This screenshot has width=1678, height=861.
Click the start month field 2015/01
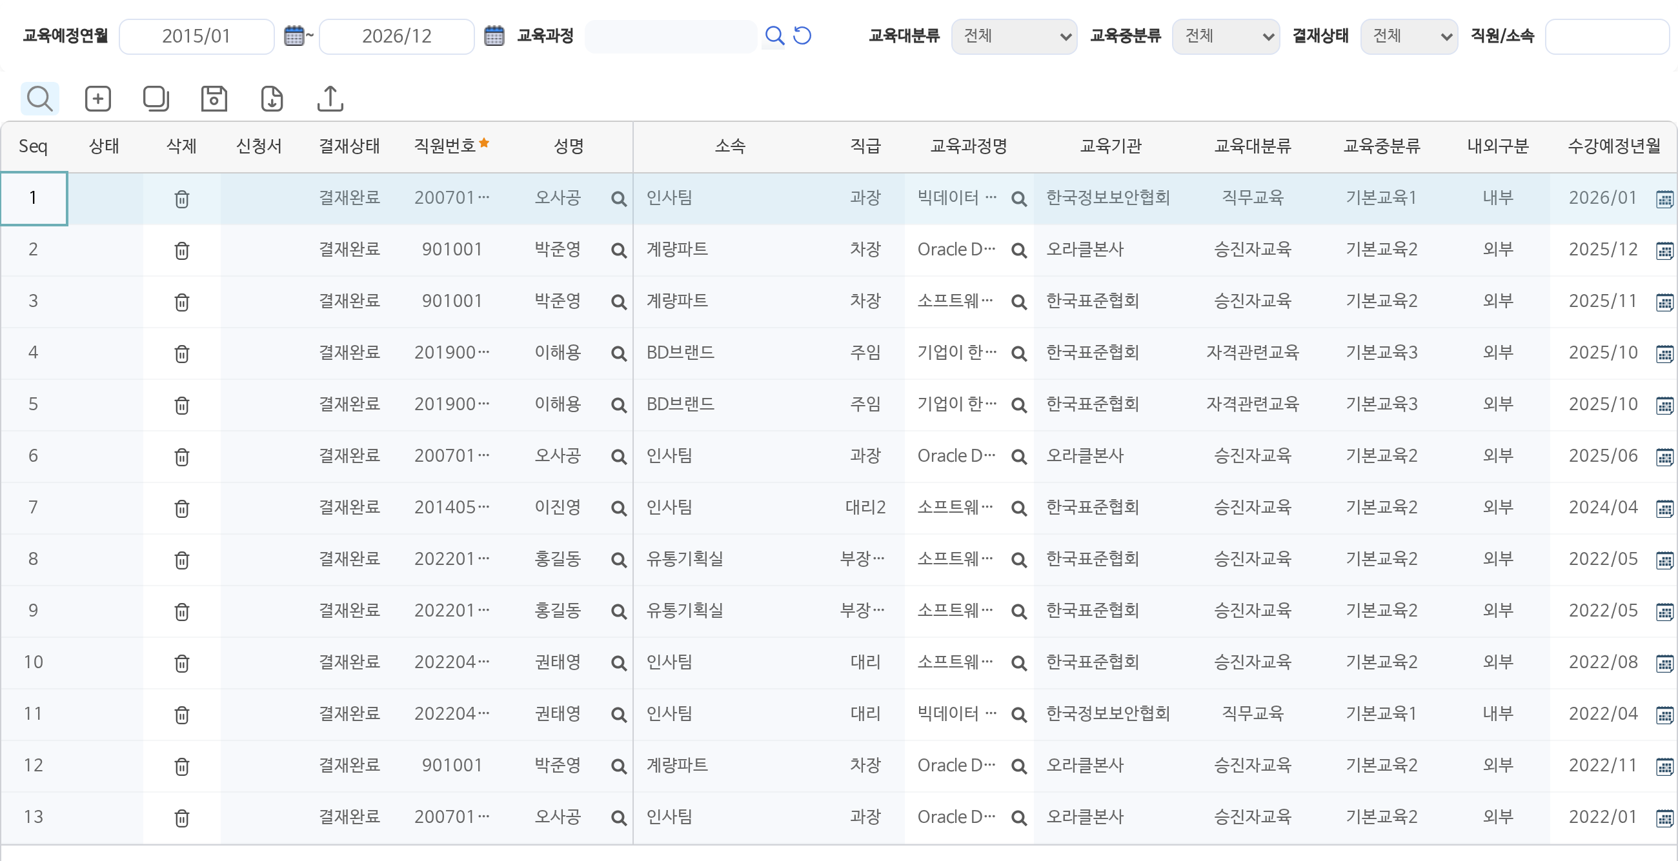coord(197,37)
